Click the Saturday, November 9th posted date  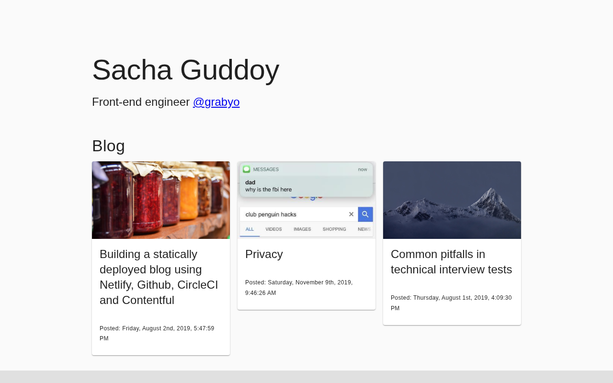tap(299, 288)
